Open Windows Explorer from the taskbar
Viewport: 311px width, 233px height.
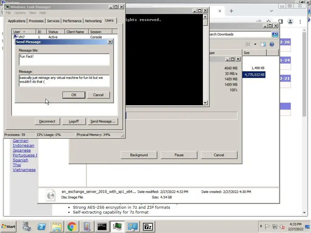57,226
